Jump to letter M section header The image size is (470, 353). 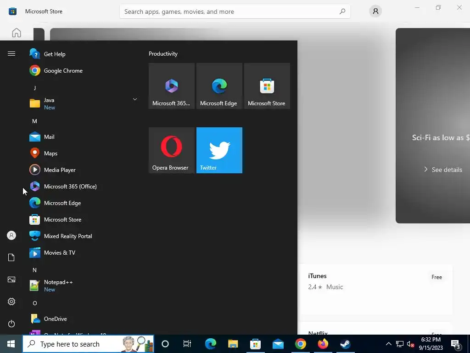pos(35,121)
